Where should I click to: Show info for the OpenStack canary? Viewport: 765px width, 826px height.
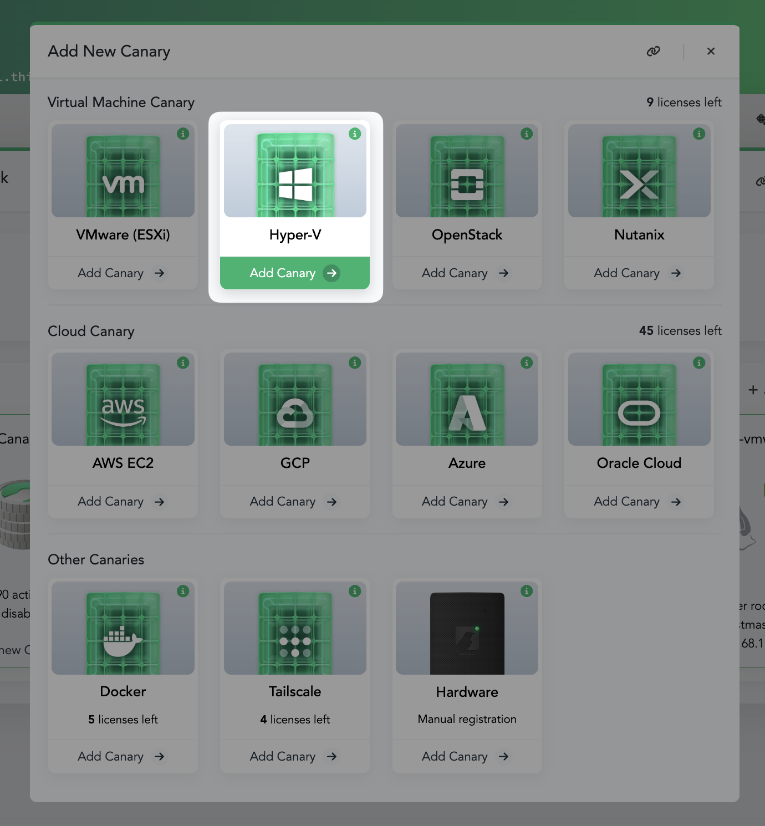(x=527, y=134)
